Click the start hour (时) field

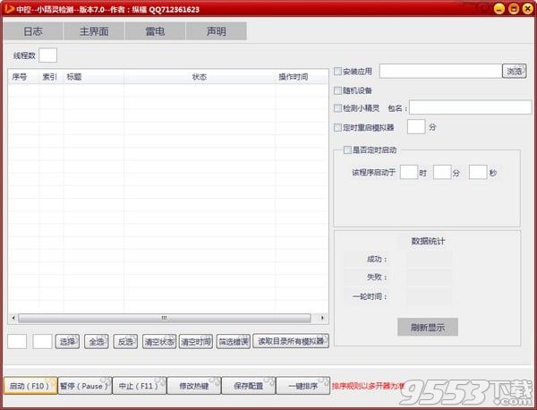[409, 172]
